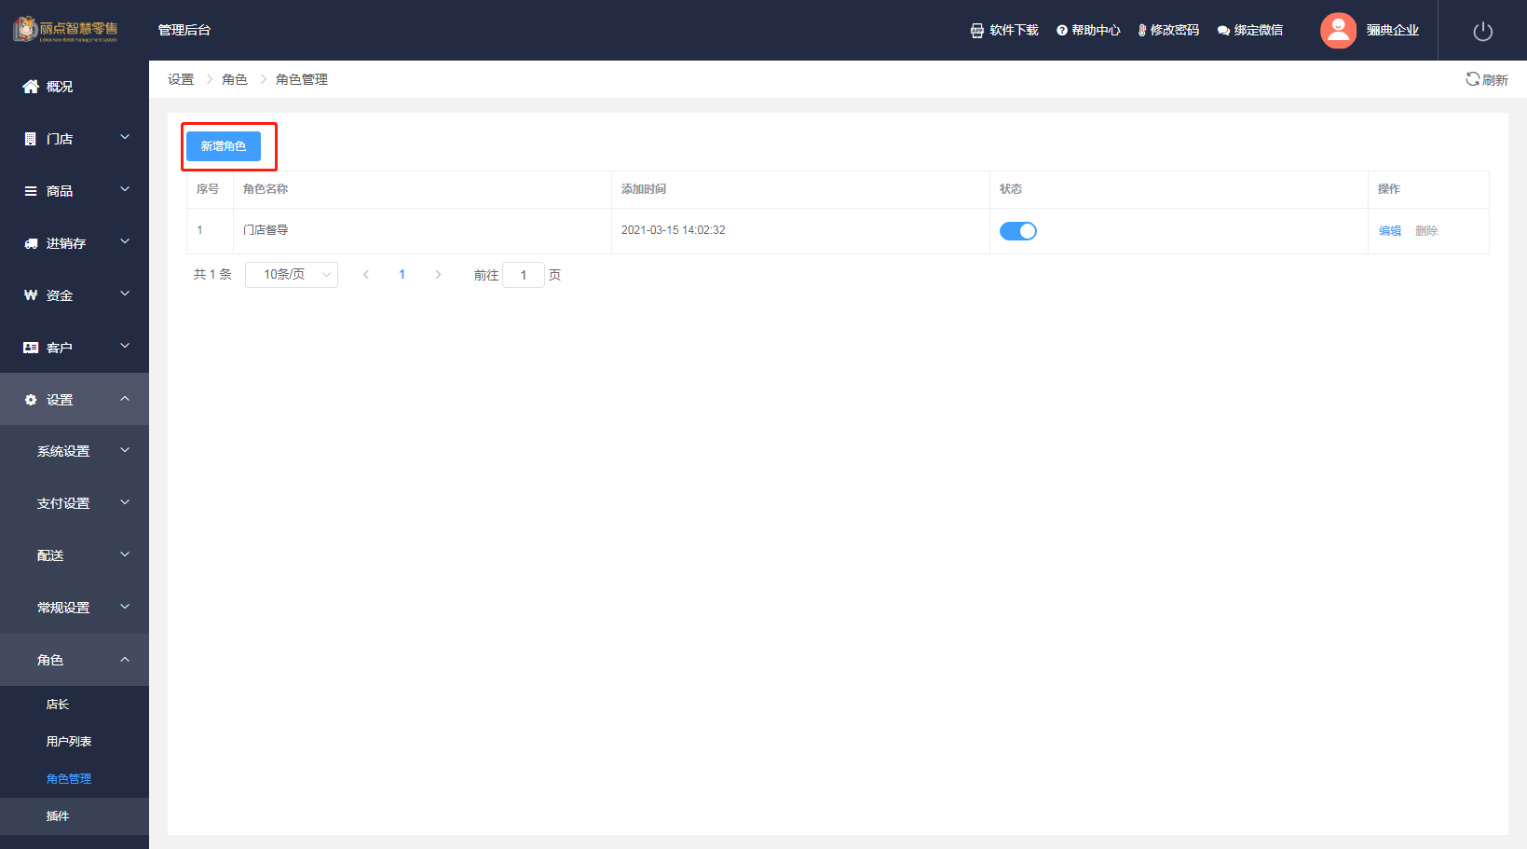Click the 角色 breadcrumb link
Image resolution: width=1527 pixels, height=849 pixels.
235,79
